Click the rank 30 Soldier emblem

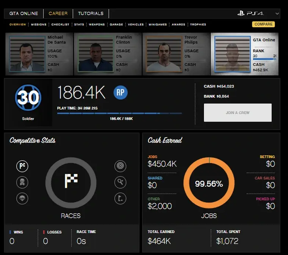tap(28, 99)
